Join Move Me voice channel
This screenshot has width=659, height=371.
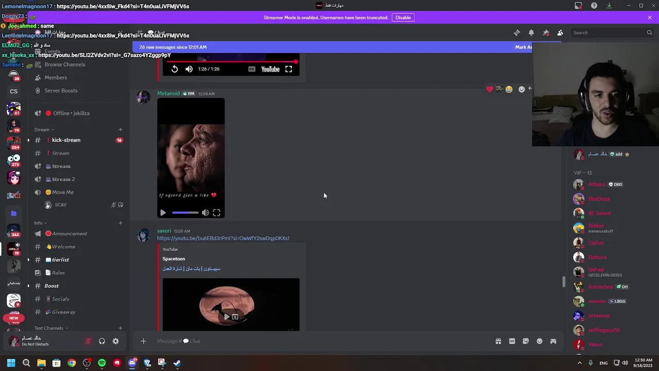62,192
